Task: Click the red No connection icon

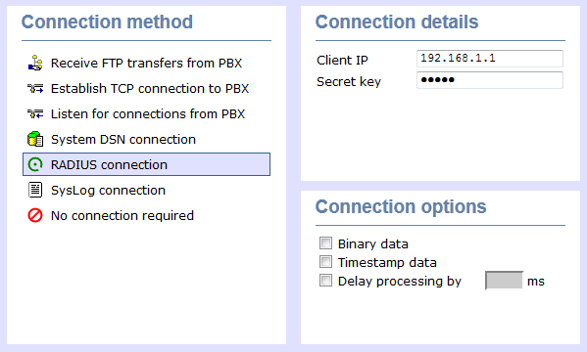Action: [x=35, y=215]
